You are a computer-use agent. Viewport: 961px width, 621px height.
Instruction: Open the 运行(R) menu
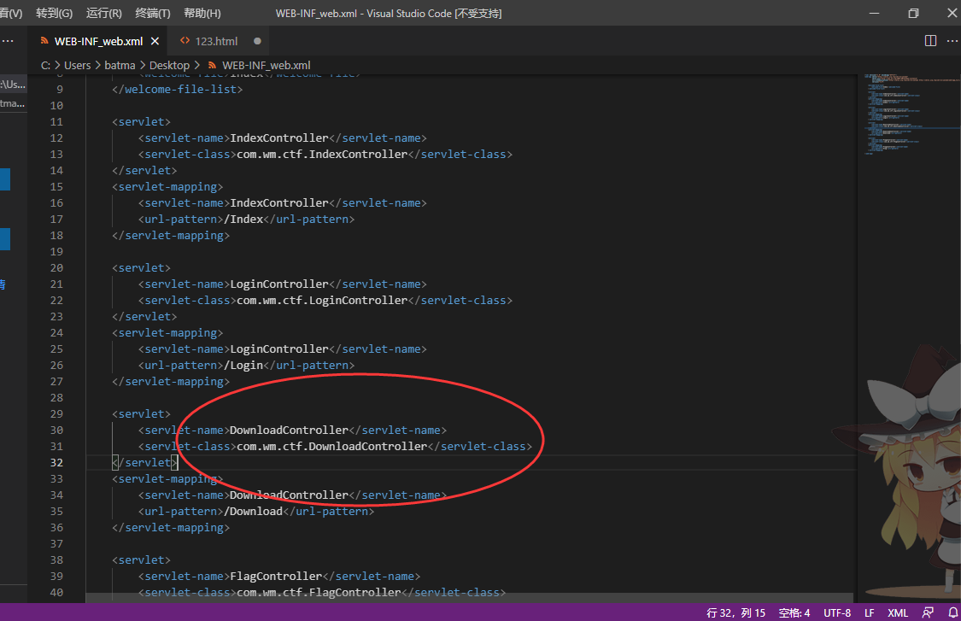click(x=104, y=14)
